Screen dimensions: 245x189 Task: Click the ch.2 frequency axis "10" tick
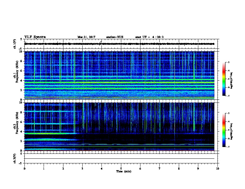click(21, 103)
